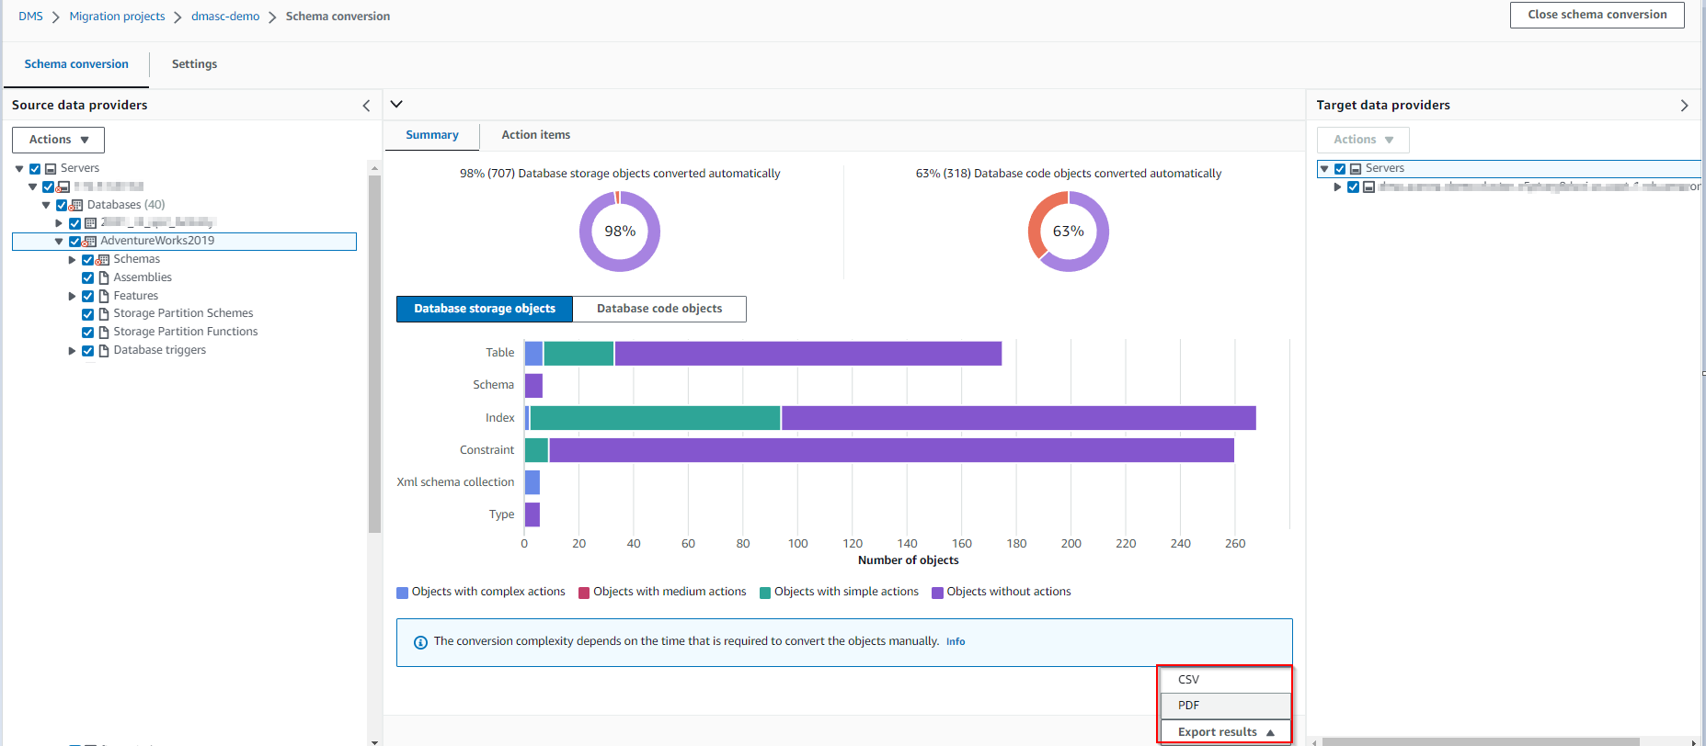Click the source tree vertical scrollbar
The height and width of the screenshot is (746, 1706).
point(374,354)
